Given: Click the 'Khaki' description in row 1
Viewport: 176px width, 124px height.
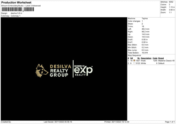Looking at the screenshot, I should point(143,61).
